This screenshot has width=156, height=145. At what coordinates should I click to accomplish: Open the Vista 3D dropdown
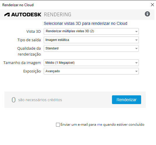coord(91,31)
